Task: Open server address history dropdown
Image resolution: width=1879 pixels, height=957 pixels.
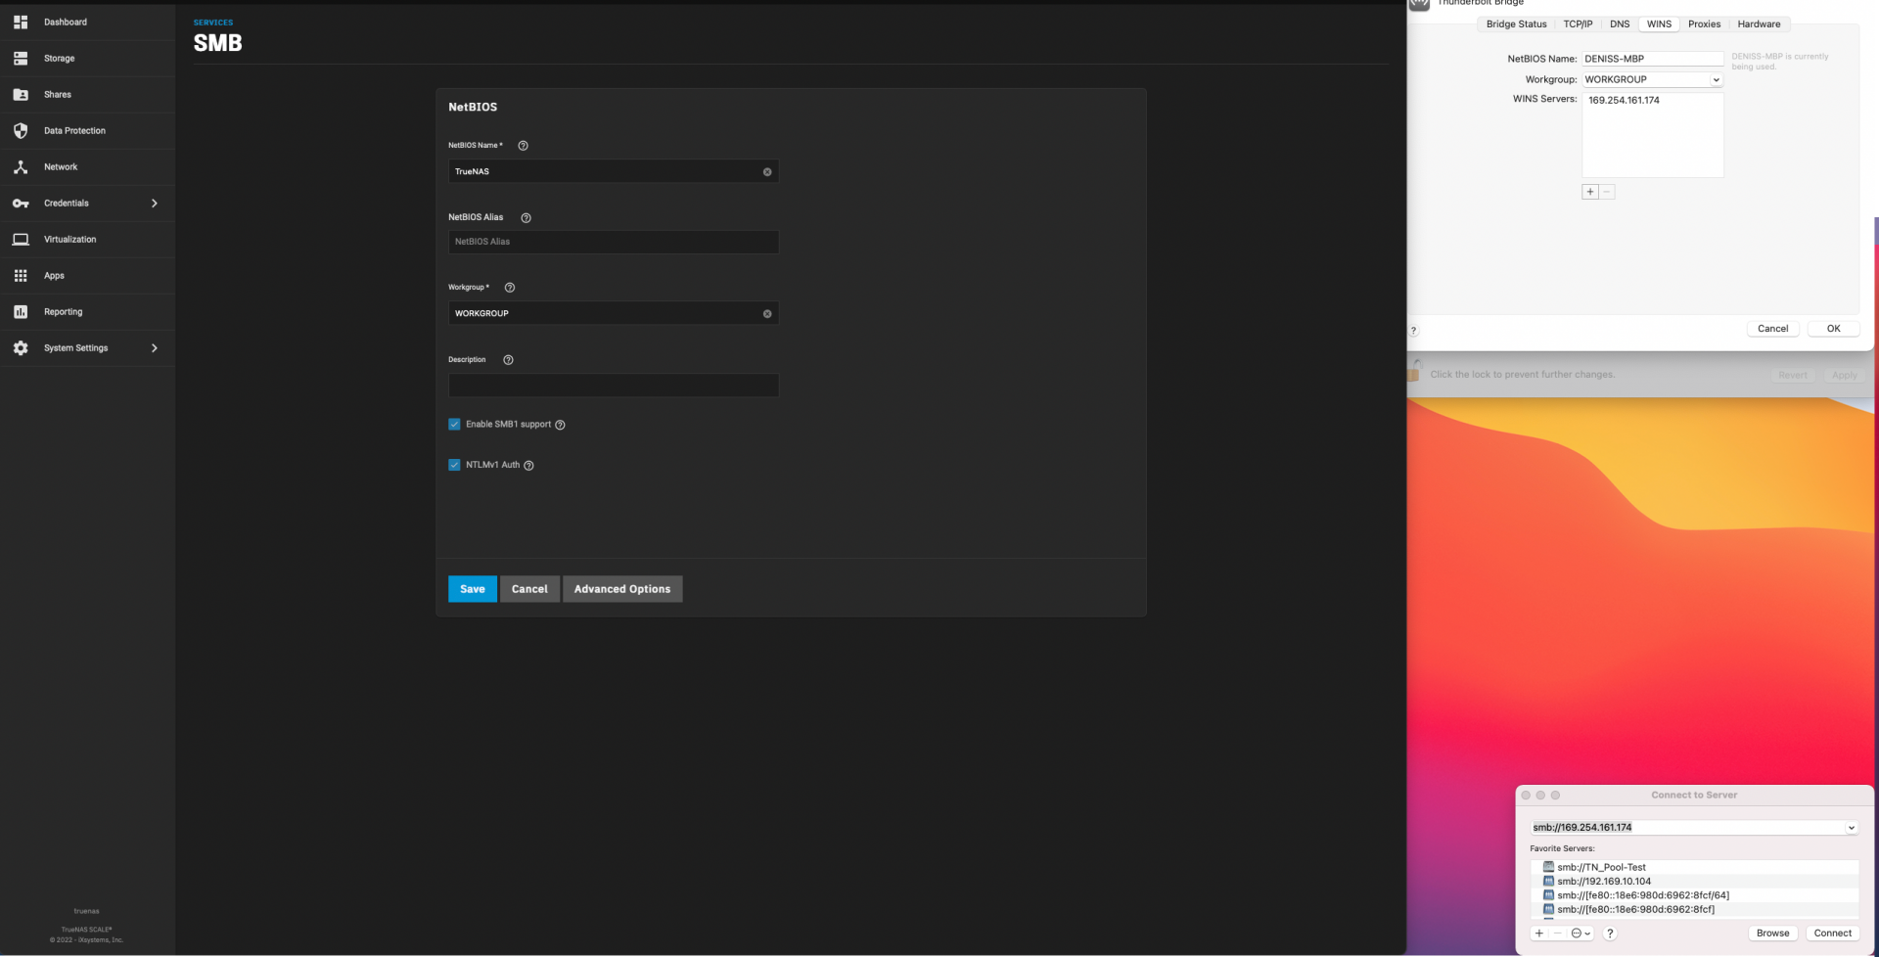Action: pyautogui.click(x=1851, y=828)
